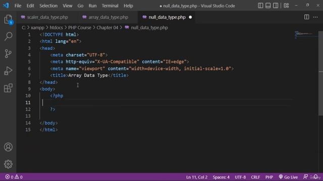Open the Extensions view
The width and height of the screenshot is (323, 181).
8,88
